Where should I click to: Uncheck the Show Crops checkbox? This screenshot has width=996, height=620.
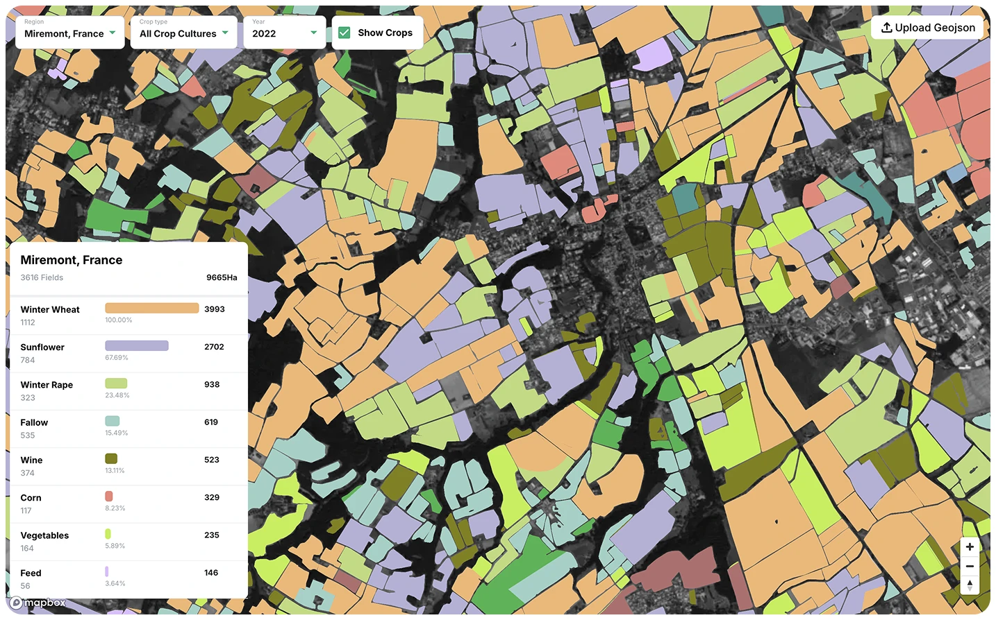tap(345, 33)
